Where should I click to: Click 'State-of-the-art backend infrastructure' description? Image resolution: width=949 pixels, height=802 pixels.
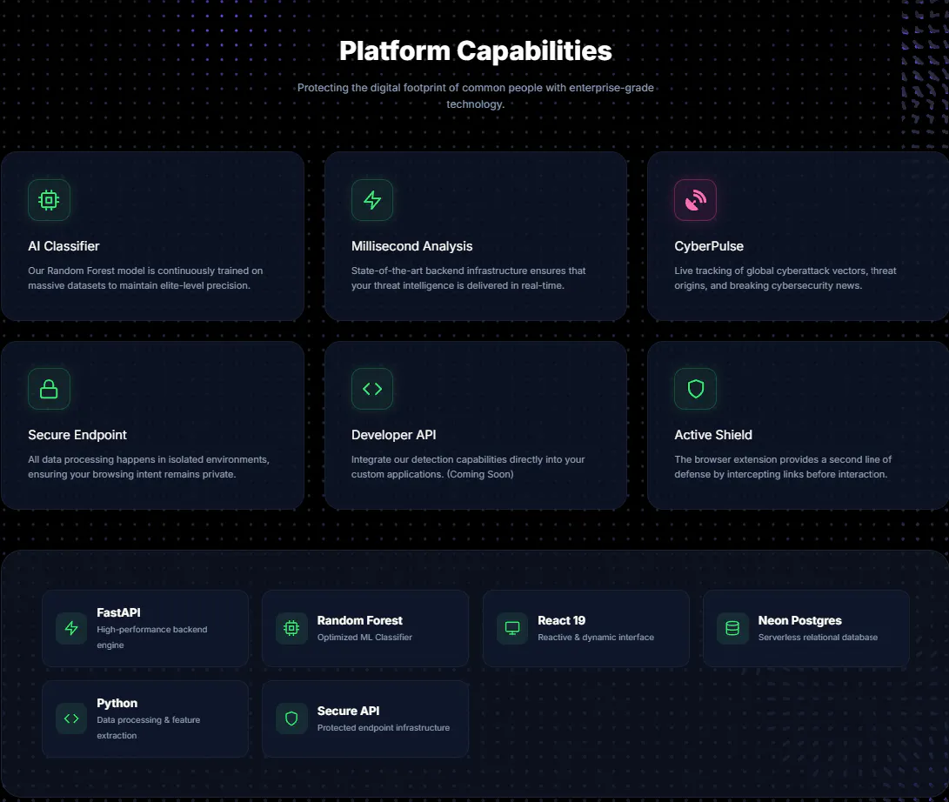click(469, 277)
